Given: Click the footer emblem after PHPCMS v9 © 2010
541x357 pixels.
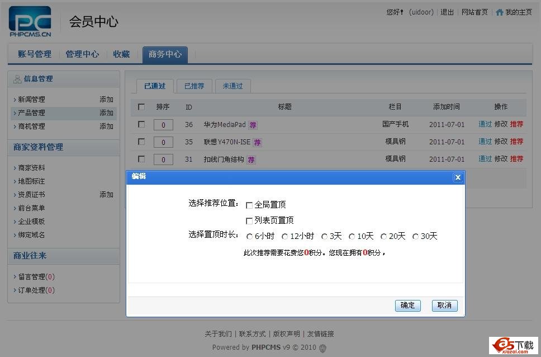Looking at the screenshot, I should tap(322, 347).
